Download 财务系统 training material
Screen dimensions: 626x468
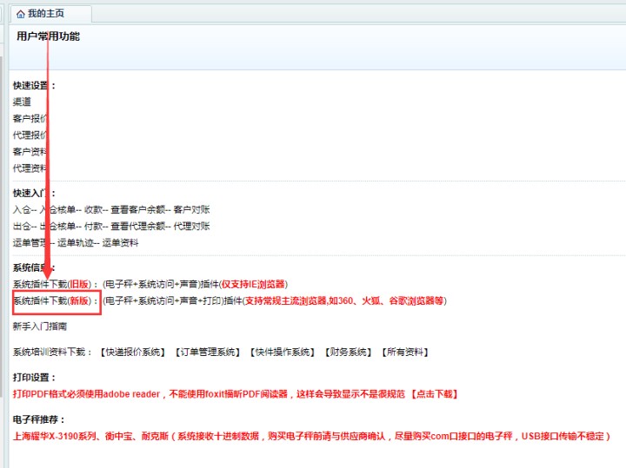[348, 353]
